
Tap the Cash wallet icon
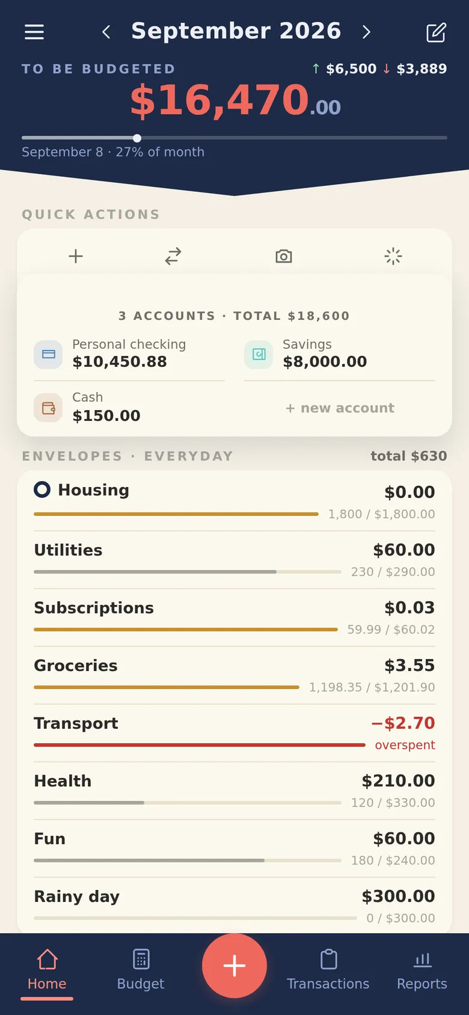(x=48, y=408)
